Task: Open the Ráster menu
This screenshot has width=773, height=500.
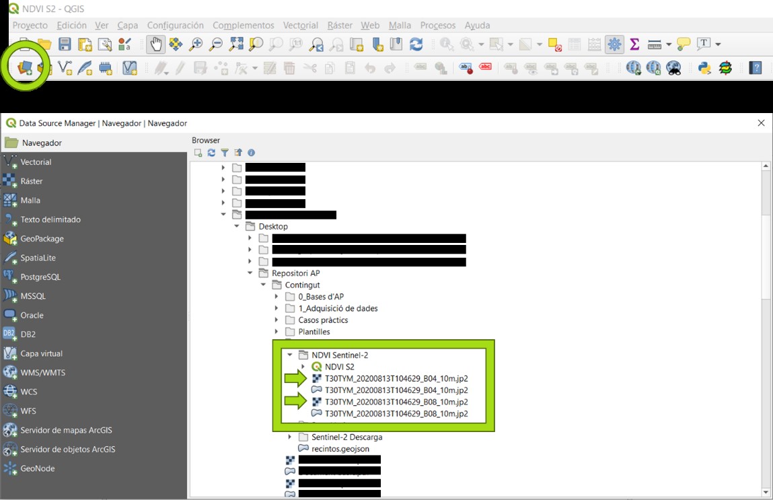Action: coord(340,25)
